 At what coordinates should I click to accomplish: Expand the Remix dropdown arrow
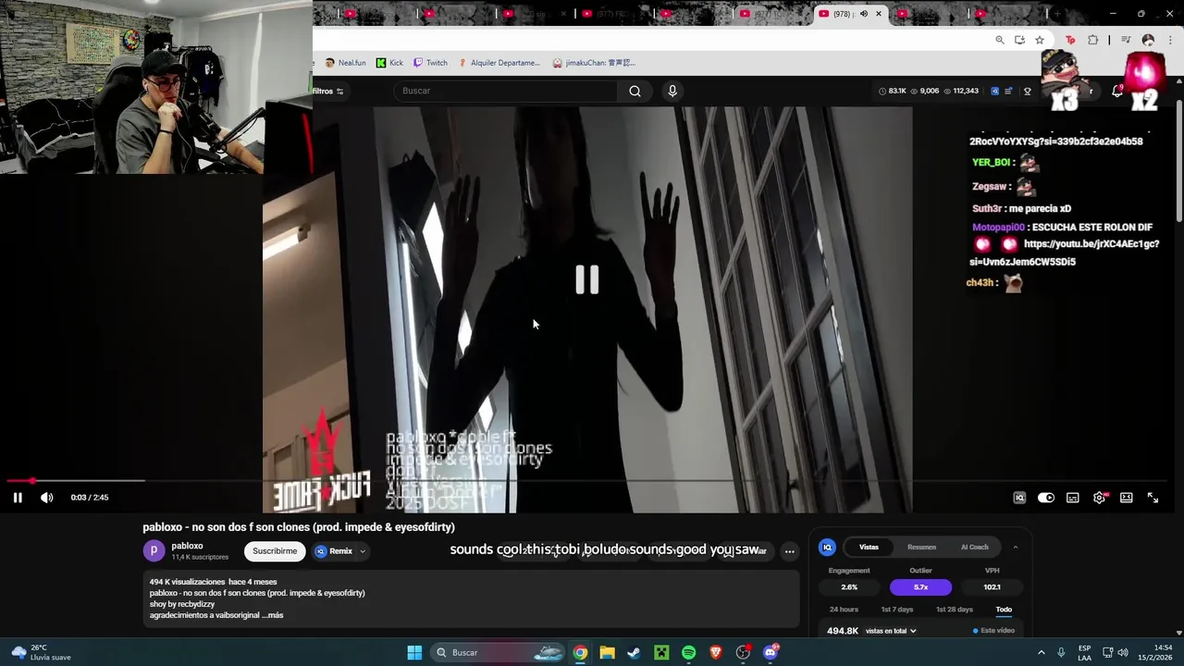click(363, 551)
